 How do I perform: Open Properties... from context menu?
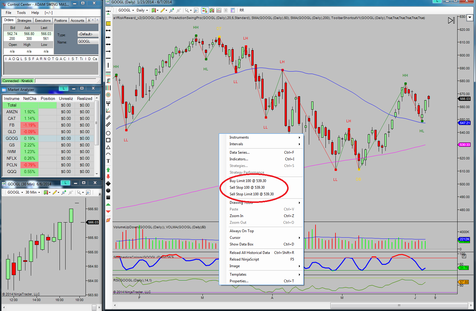click(261, 281)
